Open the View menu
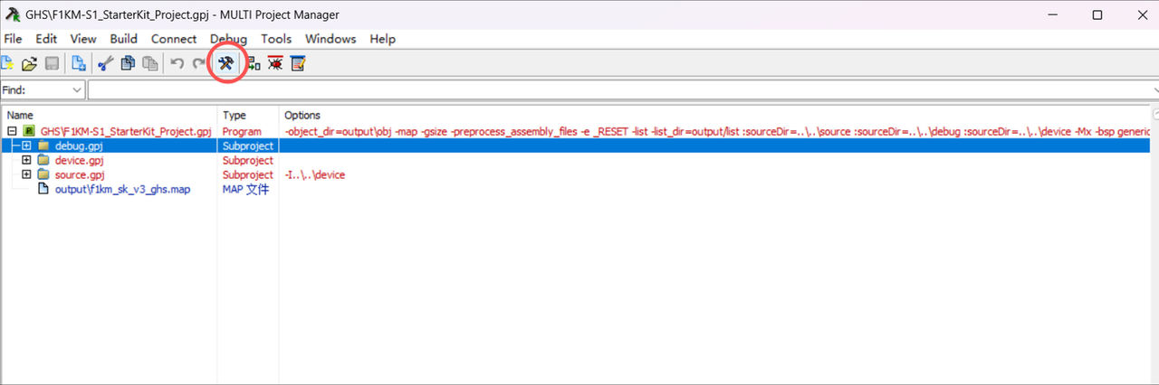The image size is (1159, 385). tap(83, 39)
